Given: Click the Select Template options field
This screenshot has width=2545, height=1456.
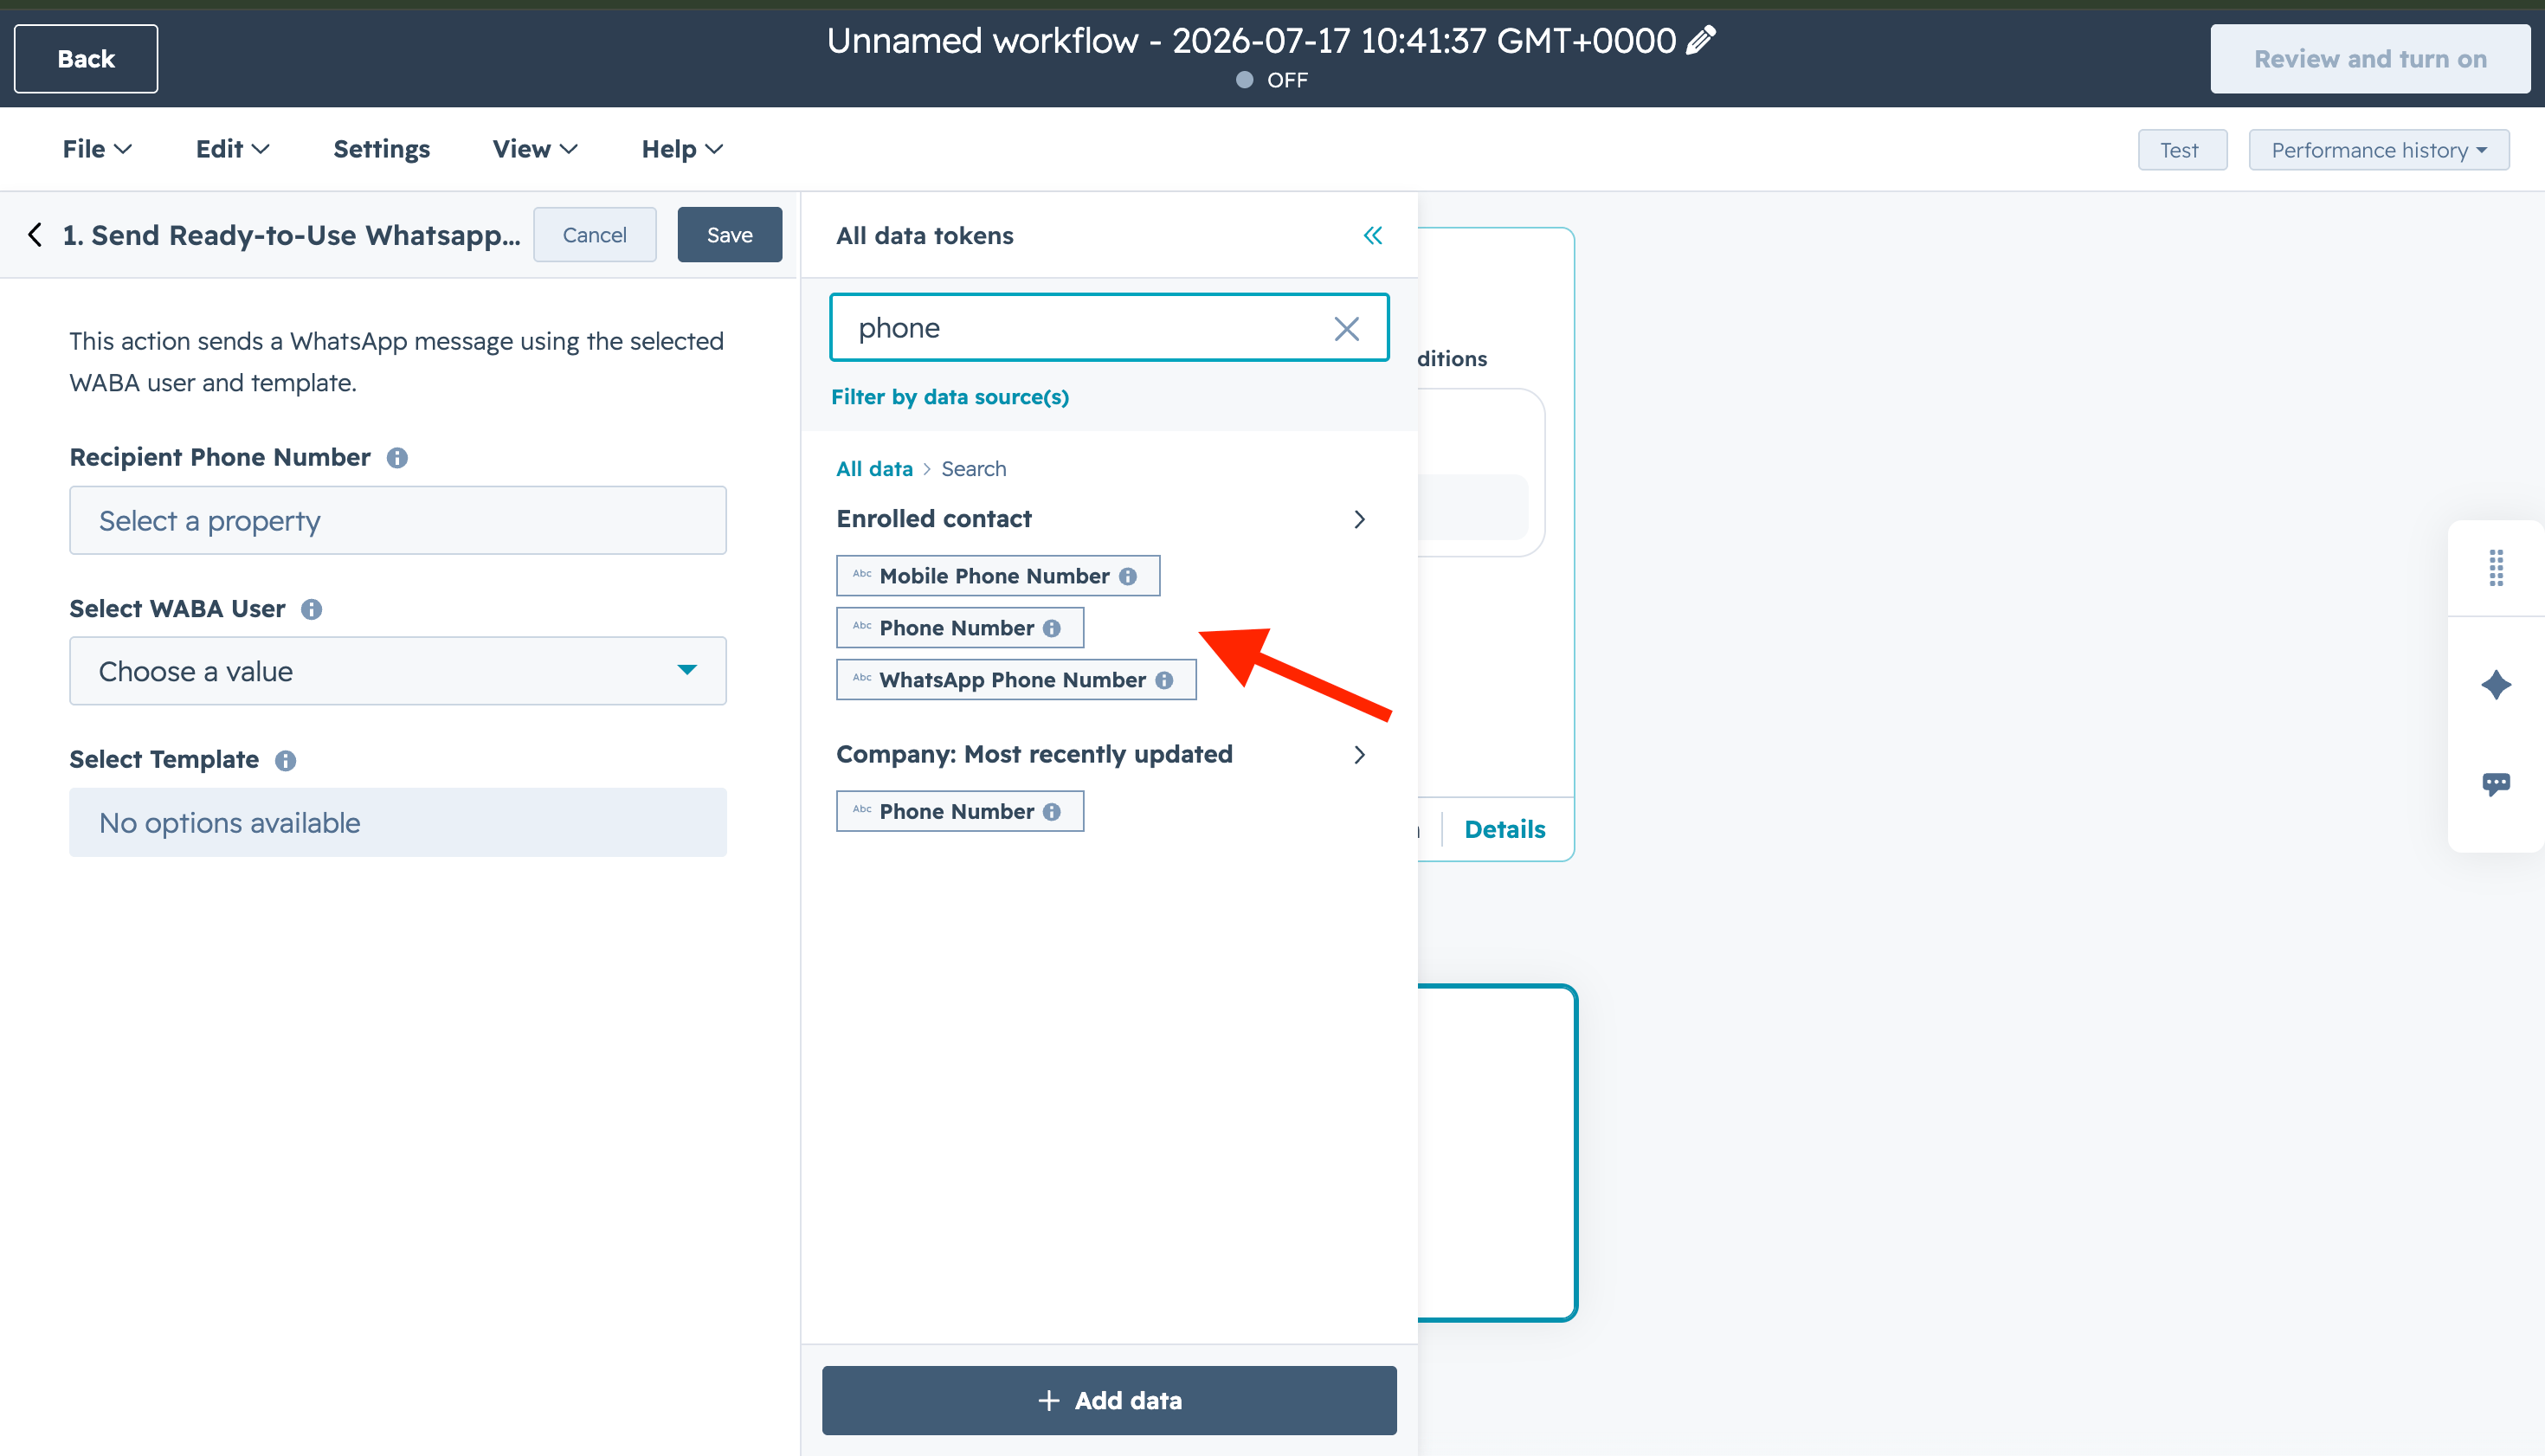Looking at the screenshot, I should 397,822.
